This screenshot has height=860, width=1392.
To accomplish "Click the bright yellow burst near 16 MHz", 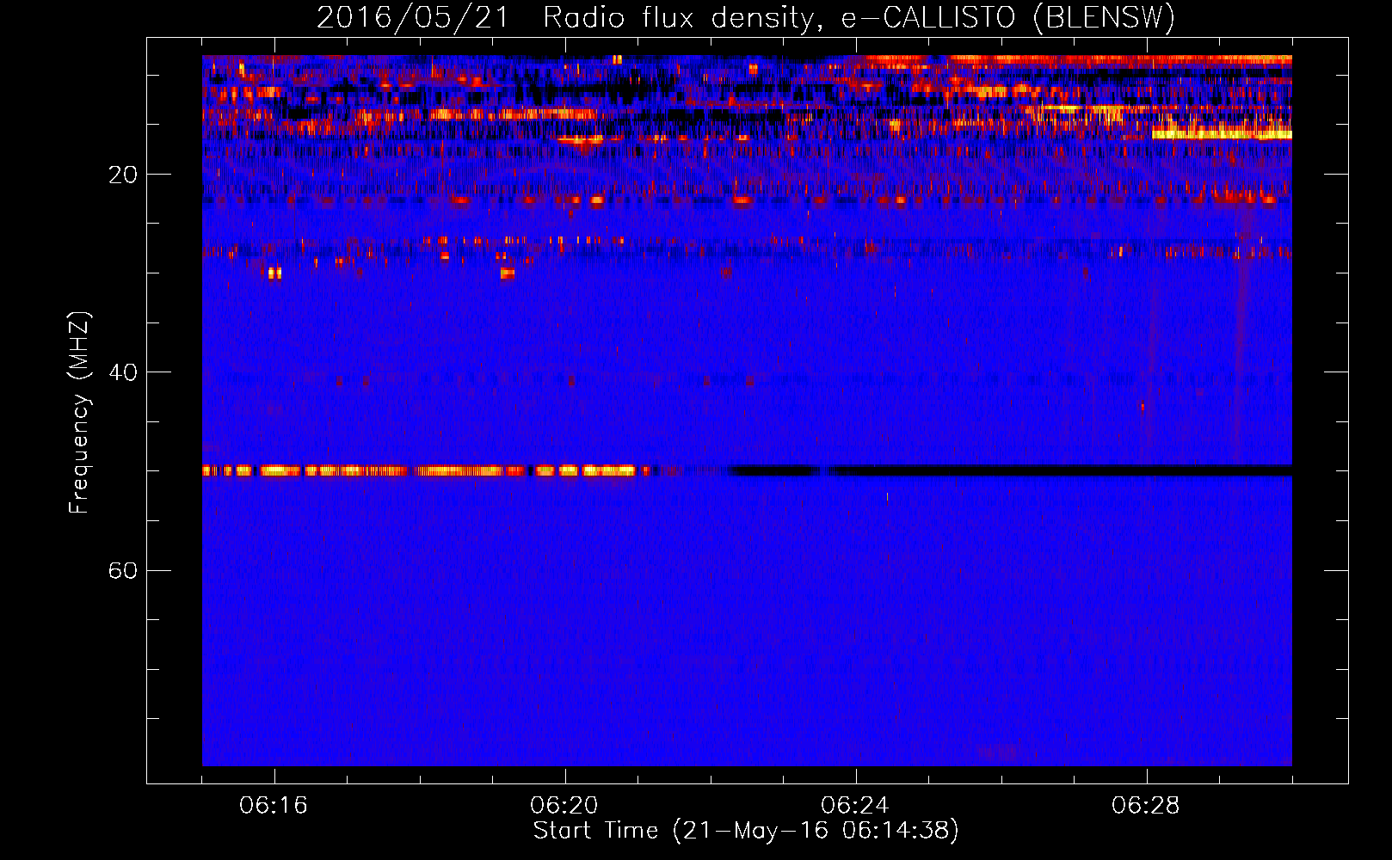I will [x=1222, y=132].
